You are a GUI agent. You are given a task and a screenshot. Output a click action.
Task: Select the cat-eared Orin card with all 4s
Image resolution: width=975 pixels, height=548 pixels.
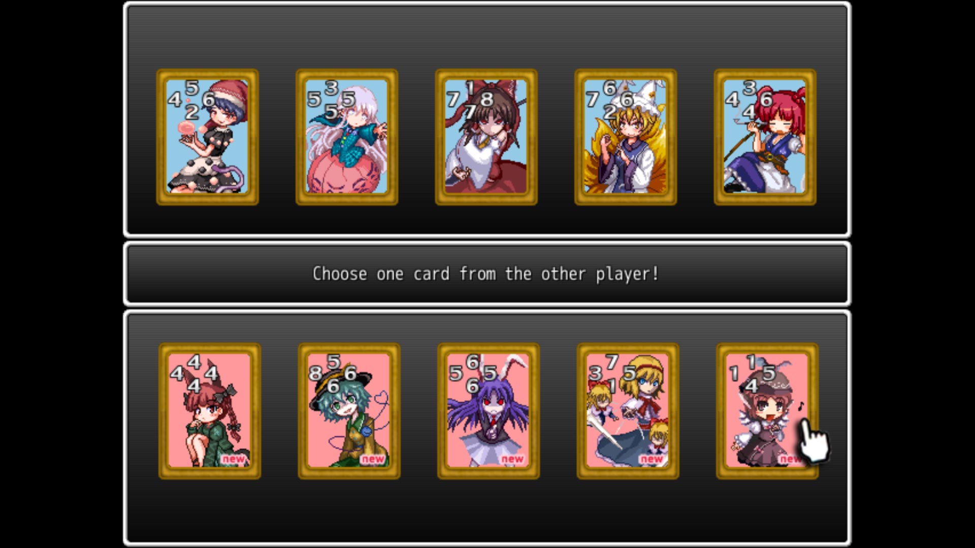pyautogui.click(x=210, y=411)
